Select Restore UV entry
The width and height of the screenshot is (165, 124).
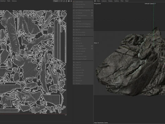[x=83, y=81]
